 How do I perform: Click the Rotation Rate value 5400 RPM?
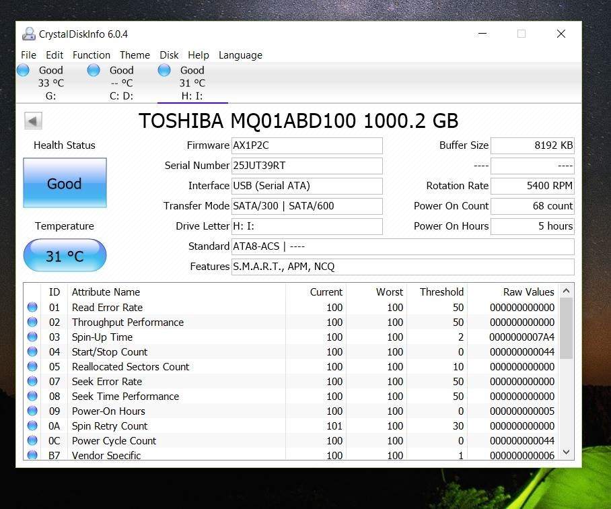point(532,186)
